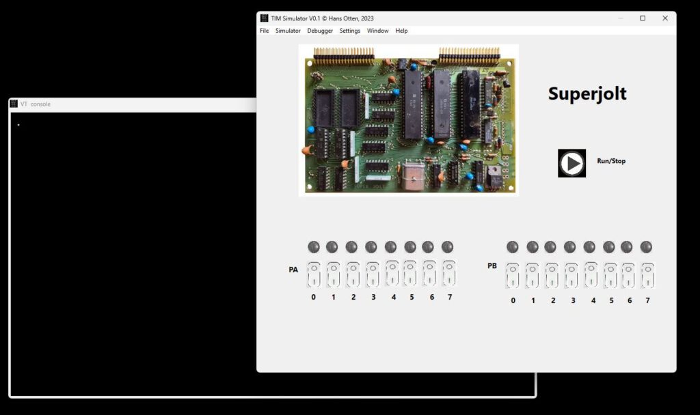Screen dimensions: 700x415
Task: Open the Settings menu
Action: point(349,31)
